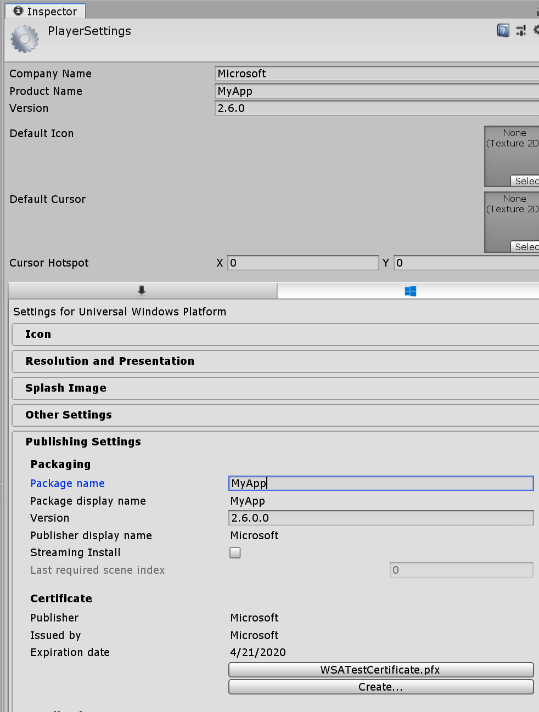Viewport: 539px width, 712px height.
Task: Open the PlayerSettings help documentation icon
Action: 503,30
